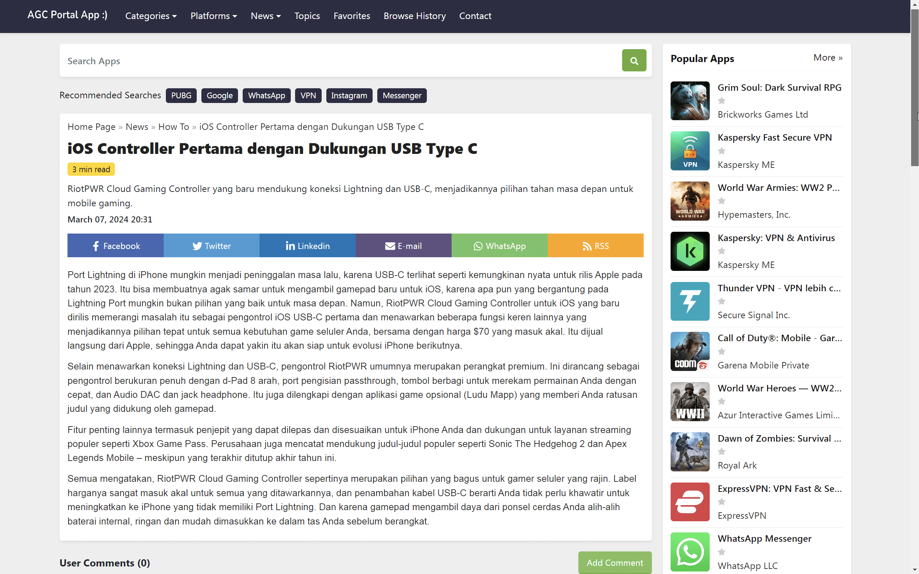
Task: Open WhatsApp Messenger green icon
Action: 690,552
